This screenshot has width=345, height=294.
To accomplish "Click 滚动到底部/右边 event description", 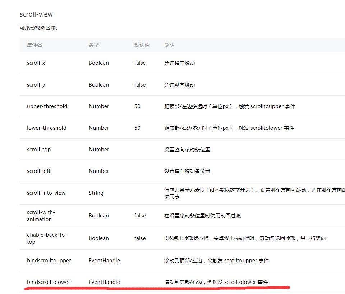I will [216, 282].
